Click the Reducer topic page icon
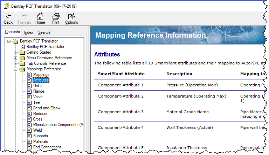This screenshot has height=155, width=269. (29, 114)
